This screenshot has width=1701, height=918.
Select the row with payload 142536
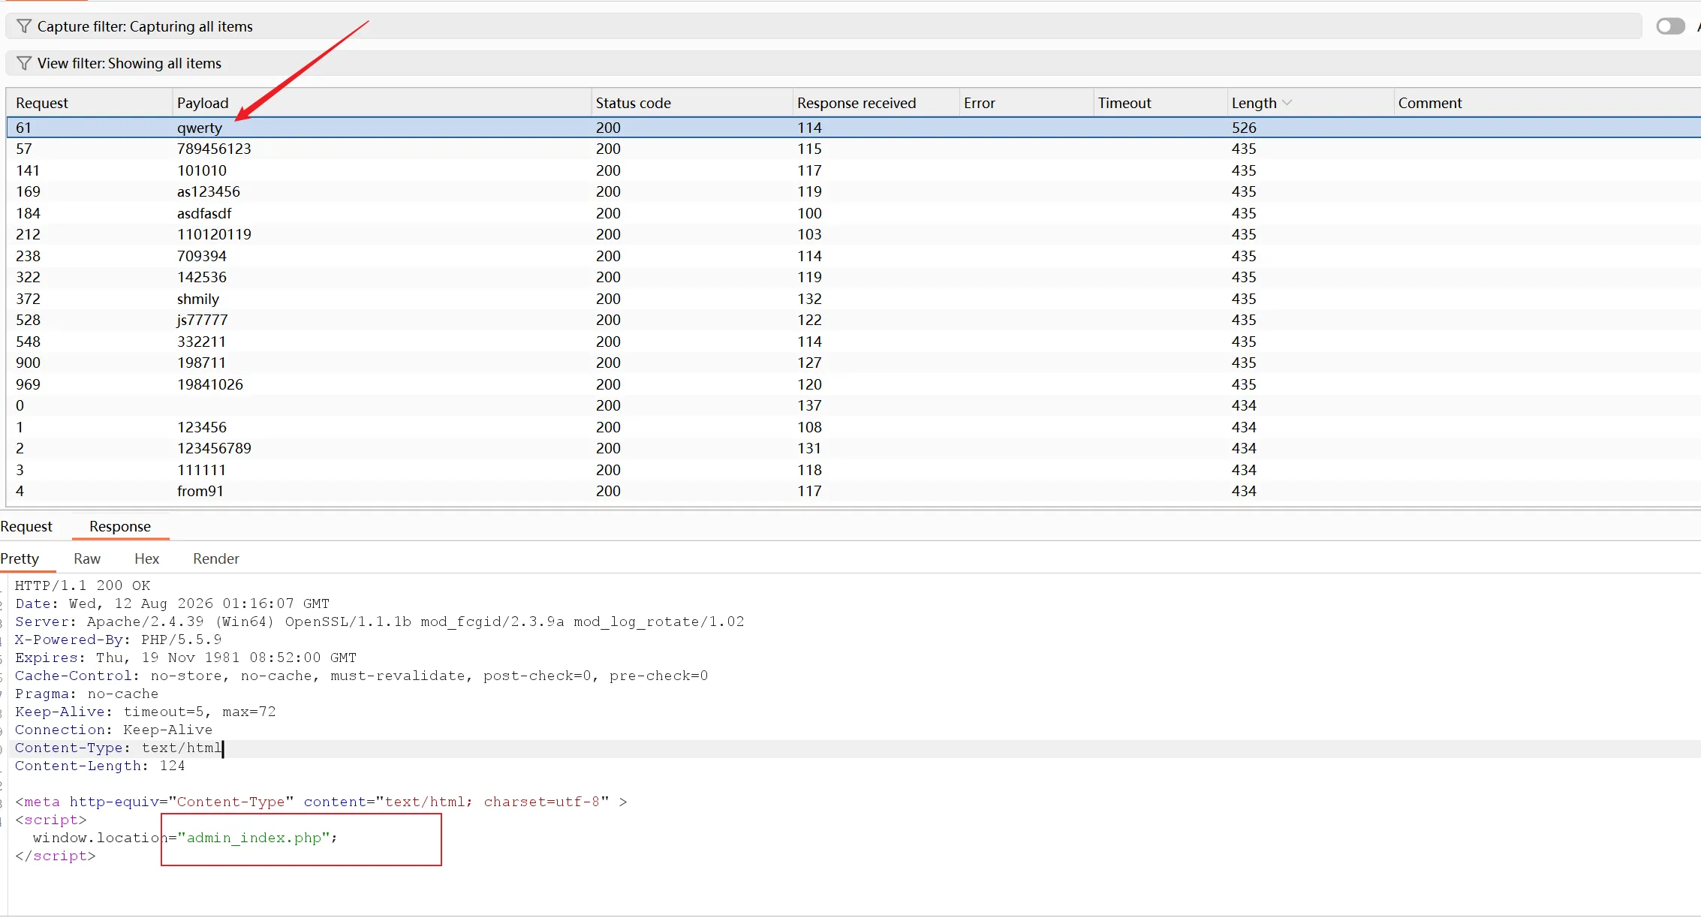click(853, 277)
